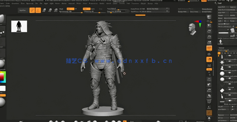Select the Rotate transform icon in toolbar
The width and height of the screenshot is (237, 122).
(x=56, y=10)
